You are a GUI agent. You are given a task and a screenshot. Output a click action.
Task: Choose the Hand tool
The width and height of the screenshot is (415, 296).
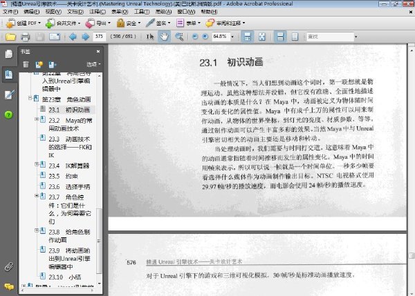pyautogui.click(x=164, y=37)
